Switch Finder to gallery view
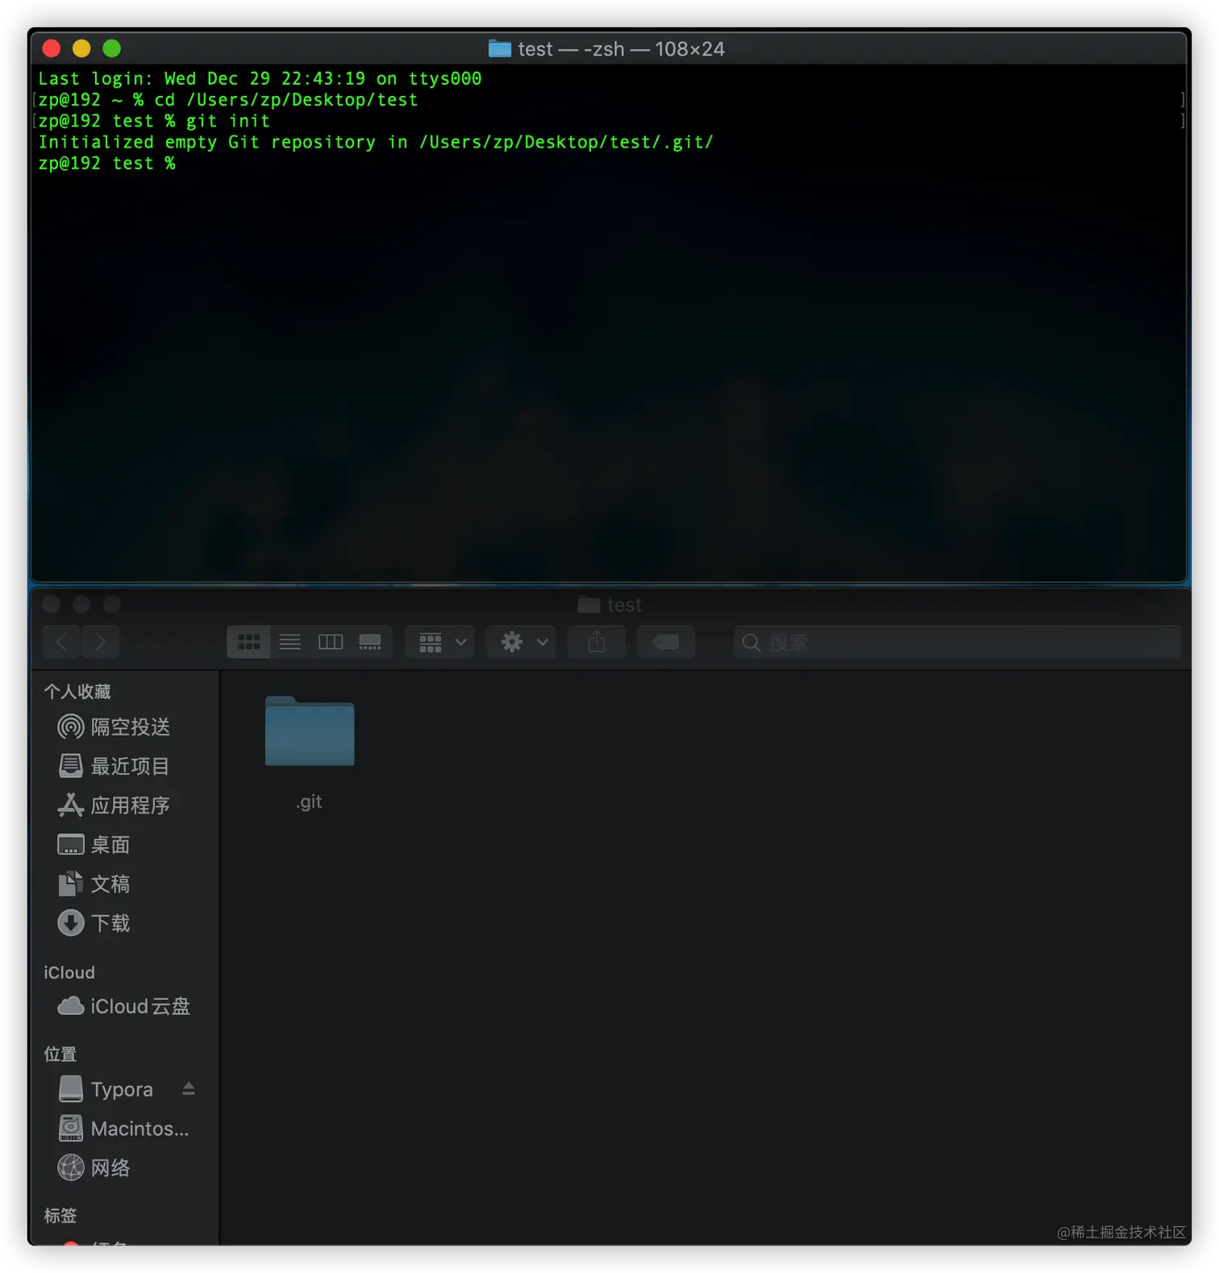Screen dimensions: 1219x1273 371,642
